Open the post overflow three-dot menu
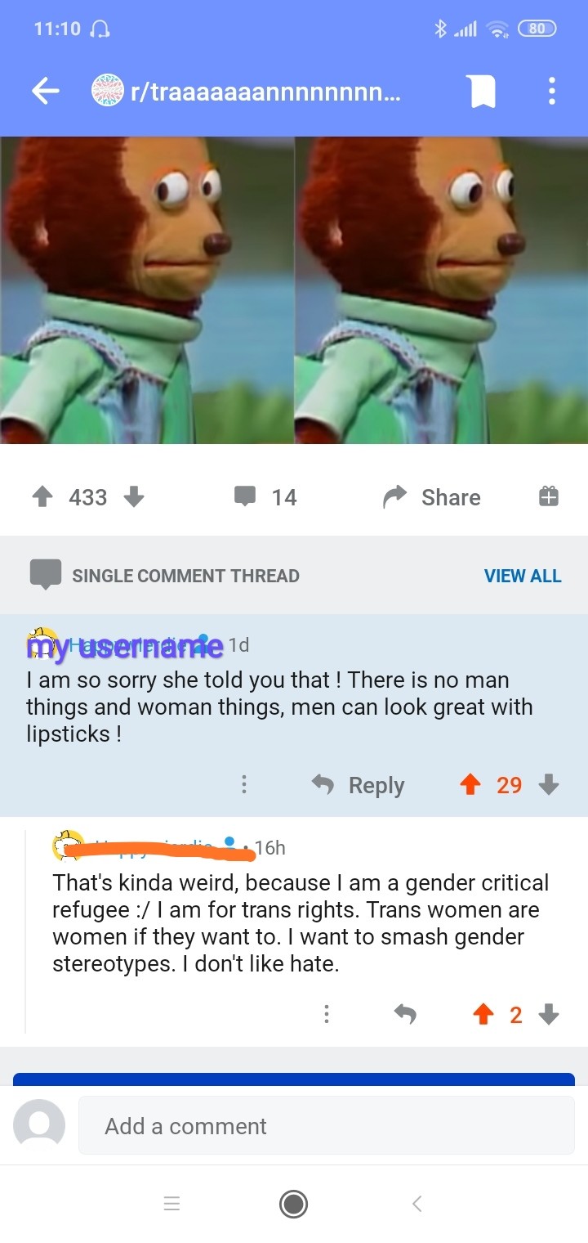The width and height of the screenshot is (588, 1243). click(552, 92)
